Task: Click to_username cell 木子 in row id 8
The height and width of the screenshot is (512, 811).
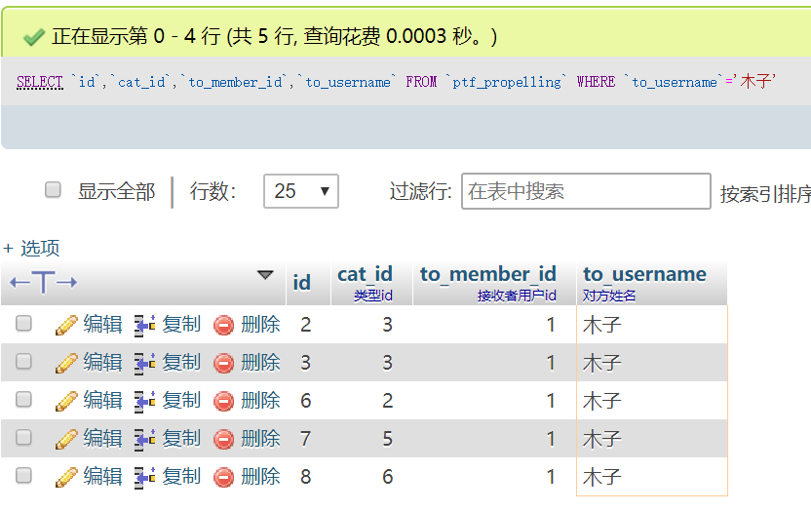Action: (x=601, y=477)
